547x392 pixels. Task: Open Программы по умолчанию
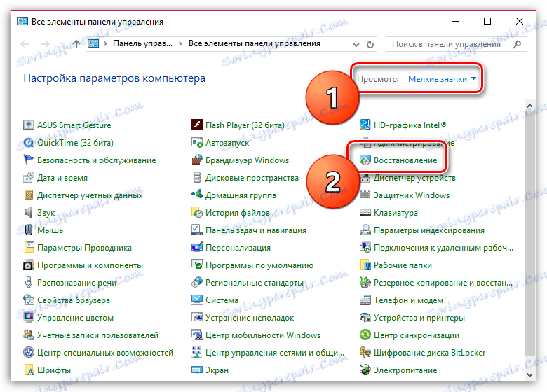(x=259, y=265)
